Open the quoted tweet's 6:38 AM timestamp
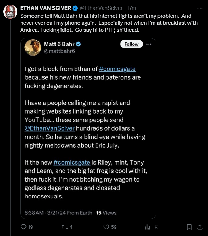Screen dimensions: 208x236 pyautogui.click(x=45, y=213)
